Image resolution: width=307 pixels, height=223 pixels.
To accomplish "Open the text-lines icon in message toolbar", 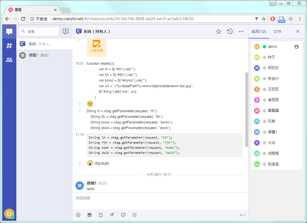I will click(134, 215).
